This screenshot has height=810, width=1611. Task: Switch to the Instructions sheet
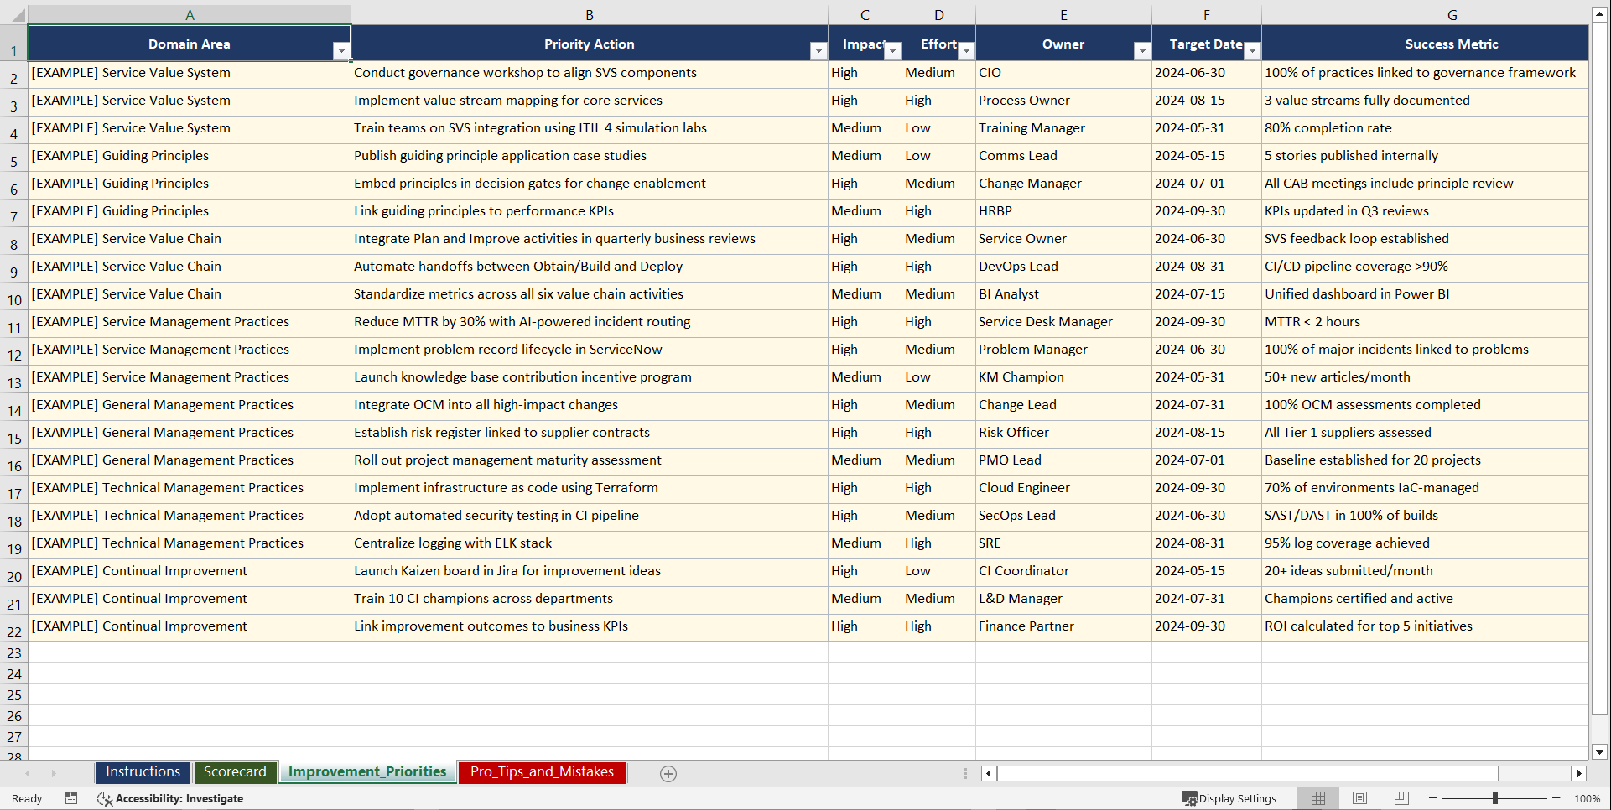click(143, 772)
